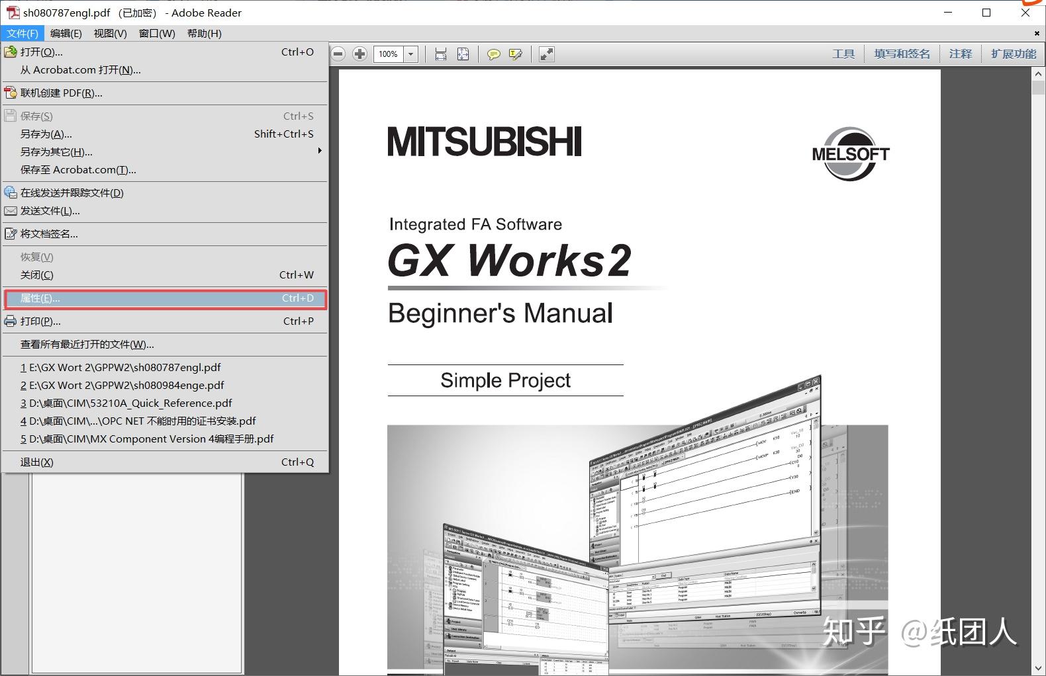Image resolution: width=1046 pixels, height=676 pixels.
Task: Toggle read mode fullscreen arrows icon
Action: [x=546, y=54]
